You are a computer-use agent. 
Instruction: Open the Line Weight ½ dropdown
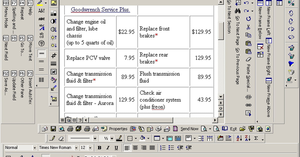point(112,138)
